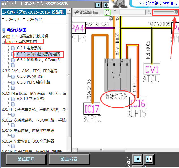
Task: Click the 菜单折叠 link above the tree
Action: 35,19
